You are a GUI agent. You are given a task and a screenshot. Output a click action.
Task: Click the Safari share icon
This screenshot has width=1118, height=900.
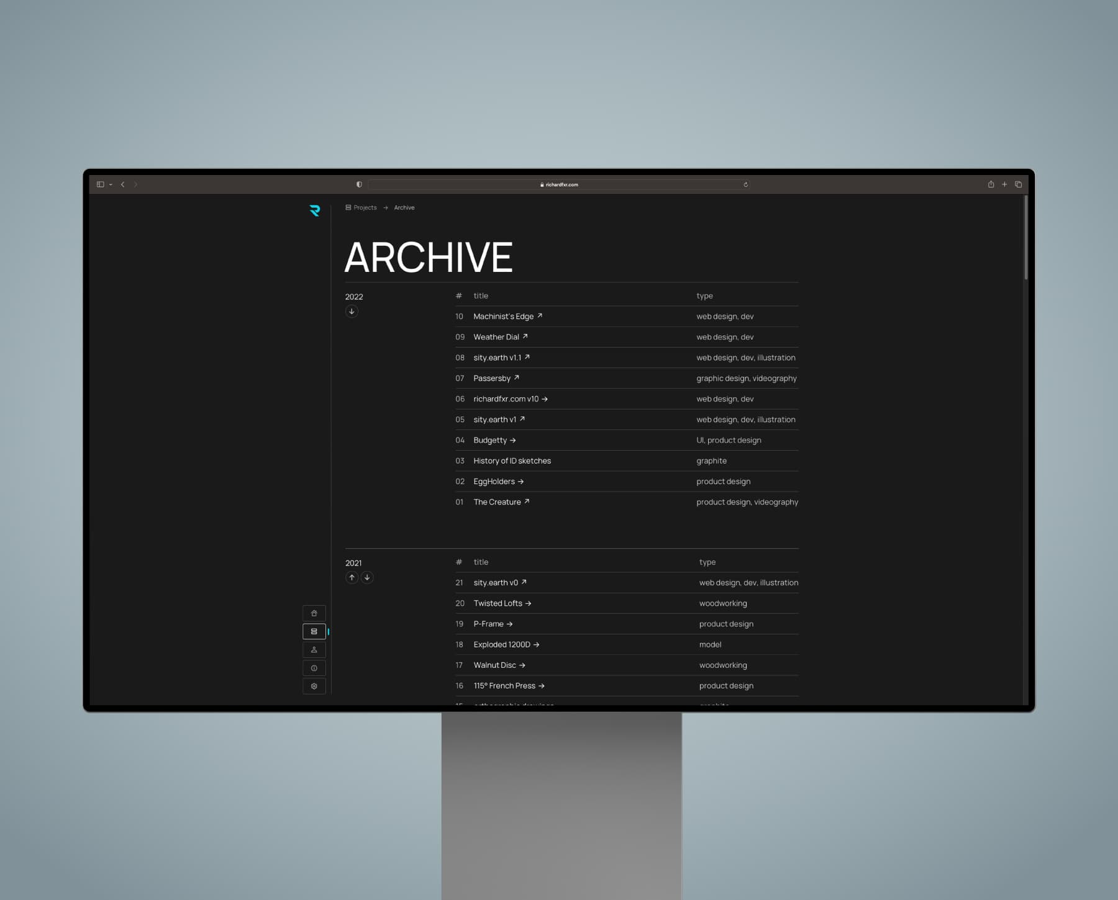[991, 184]
